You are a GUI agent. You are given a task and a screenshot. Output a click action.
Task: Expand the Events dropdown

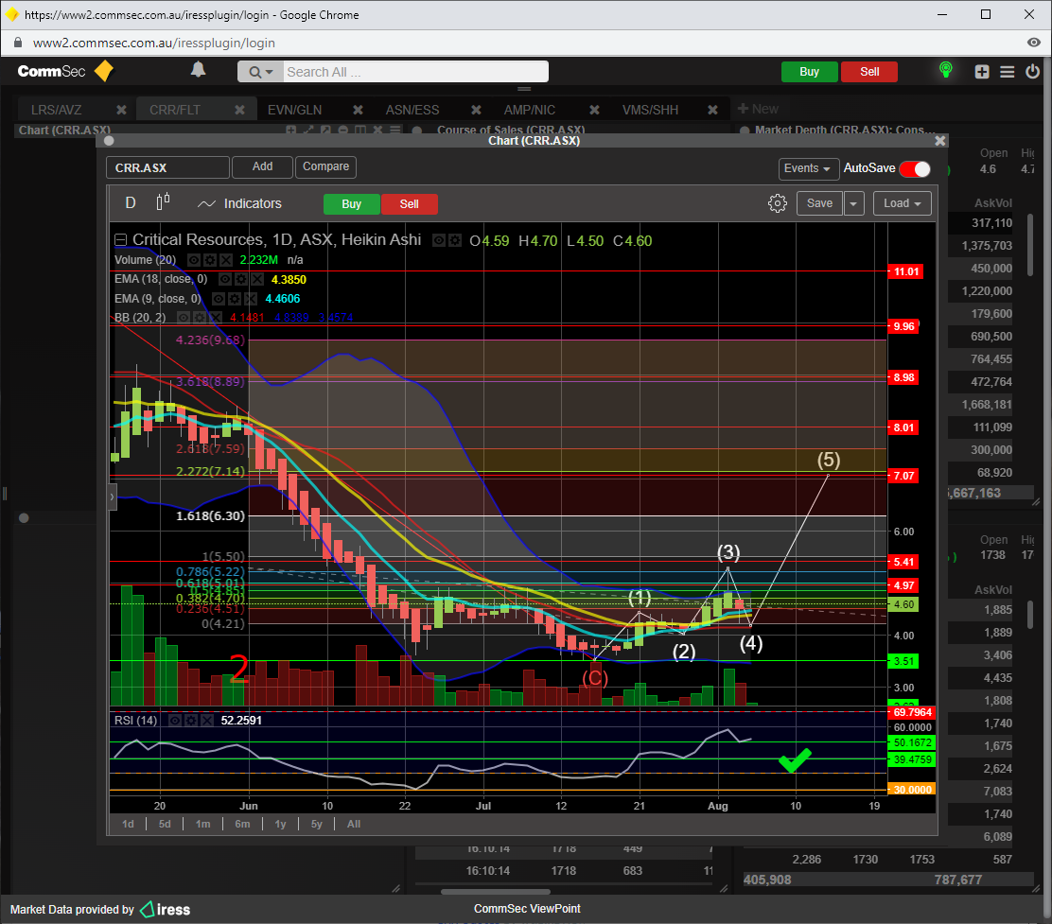[808, 168]
